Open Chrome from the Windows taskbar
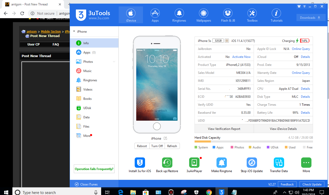This screenshot has width=329, height=195. tap(209, 192)
